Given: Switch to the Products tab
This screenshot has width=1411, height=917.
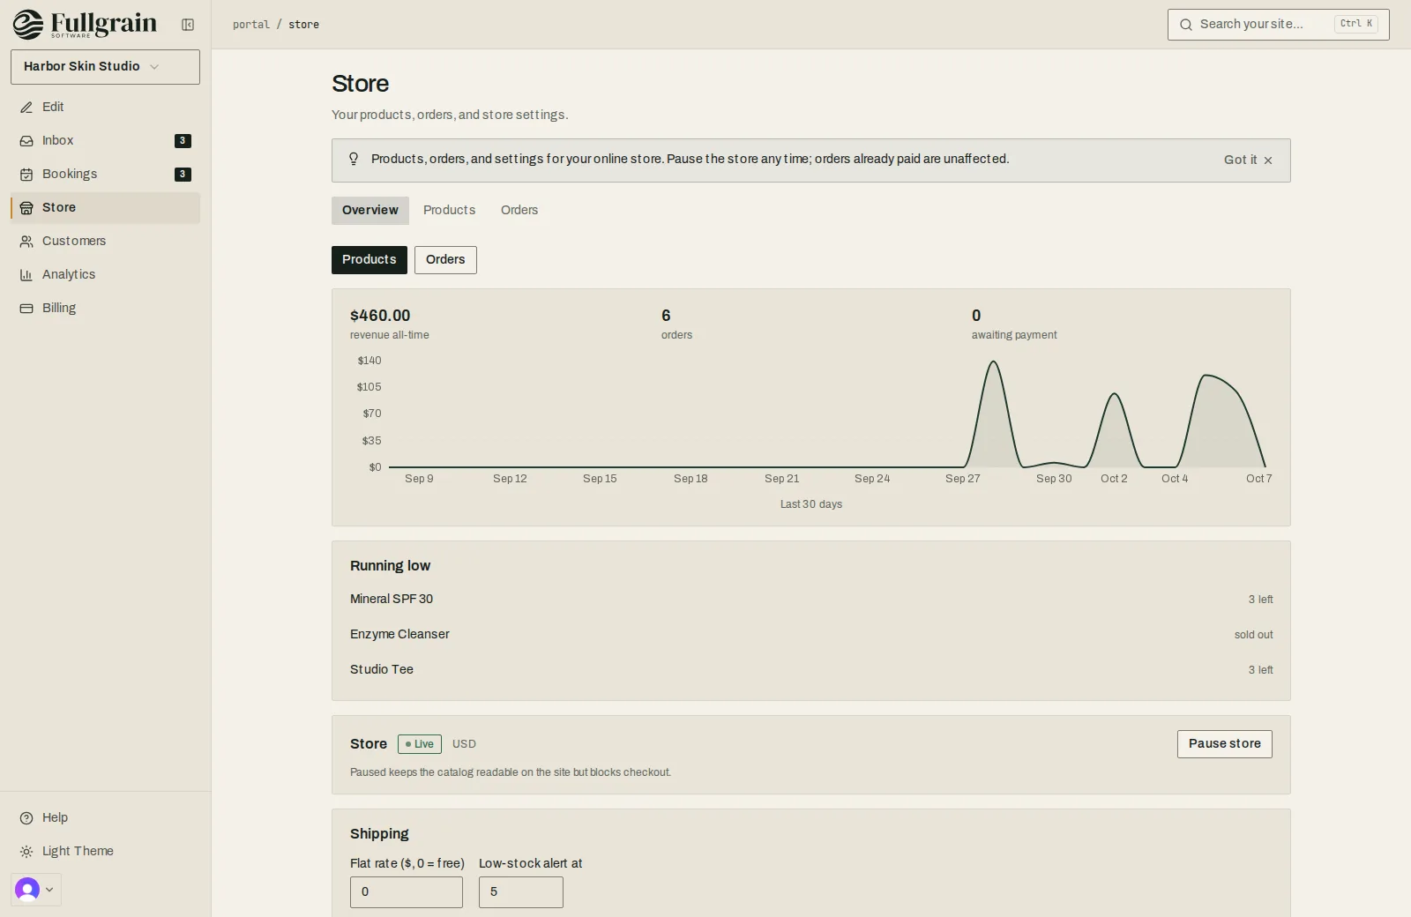Looking at the screenshot, I should pyautogui.click(x=449, y=211).
